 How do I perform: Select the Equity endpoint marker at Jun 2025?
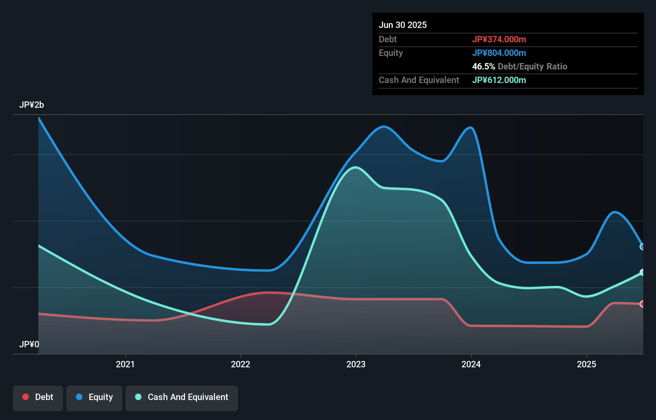point(642,247)
